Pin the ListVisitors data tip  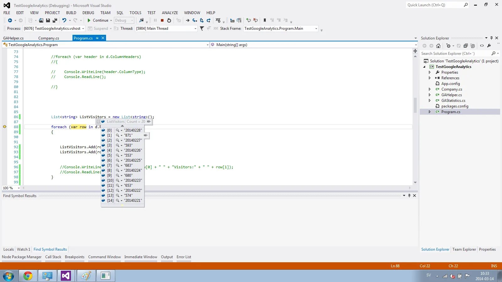tap(149, 122)
